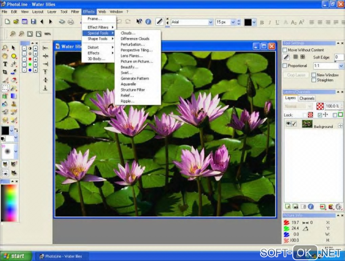
Task: Hide the Background layer with eye icon
Action: pos(288,124)
